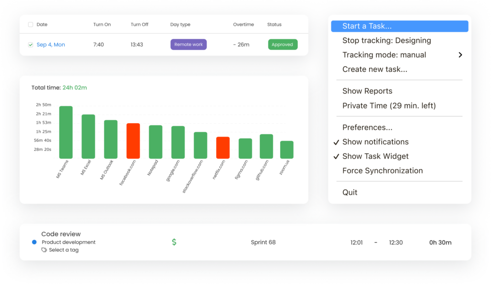Click the 7:40 turn on time cell
This screenshot has height=285, width=491.
tap(98, 45)
